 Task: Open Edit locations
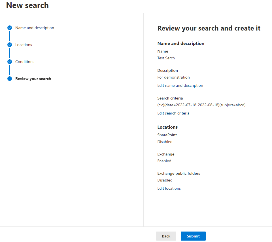169,188
